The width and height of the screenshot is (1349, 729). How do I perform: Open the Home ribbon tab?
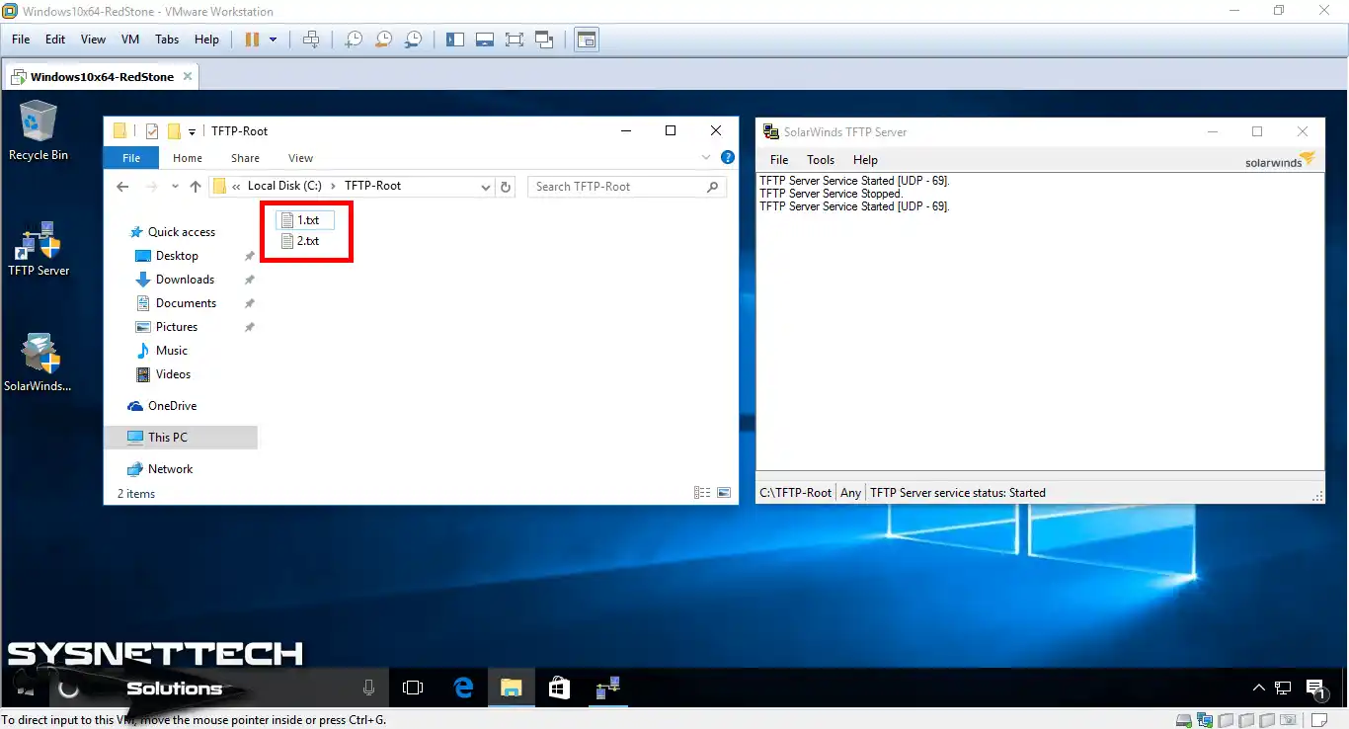[188, 158]
